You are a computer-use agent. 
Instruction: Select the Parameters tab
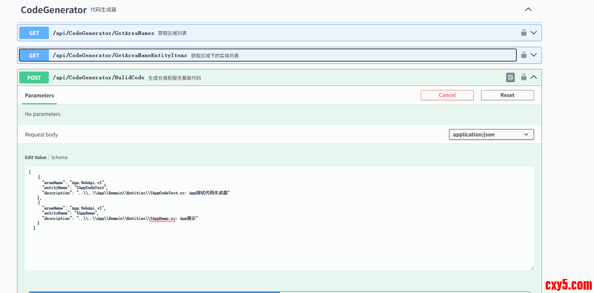pyautogui.click(x=39, y=95)
